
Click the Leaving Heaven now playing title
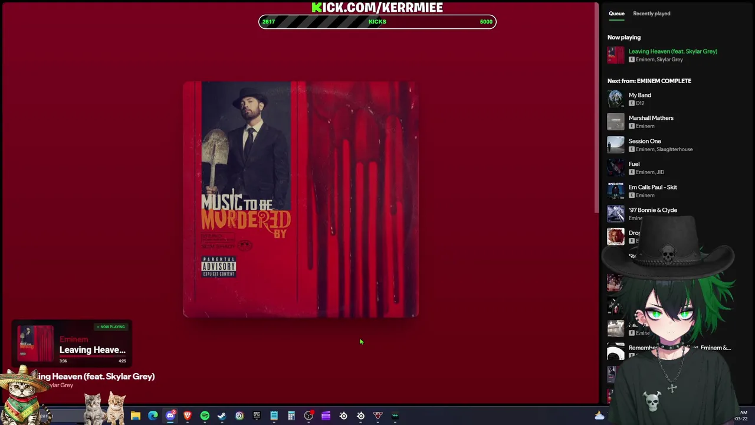pyautogui.click(x=672, y=51)
